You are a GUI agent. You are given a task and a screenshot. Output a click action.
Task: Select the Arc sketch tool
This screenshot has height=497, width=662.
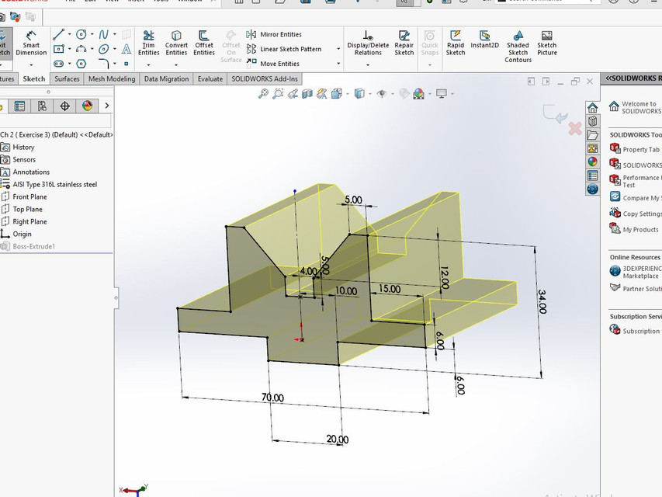[x=81, y=49]
